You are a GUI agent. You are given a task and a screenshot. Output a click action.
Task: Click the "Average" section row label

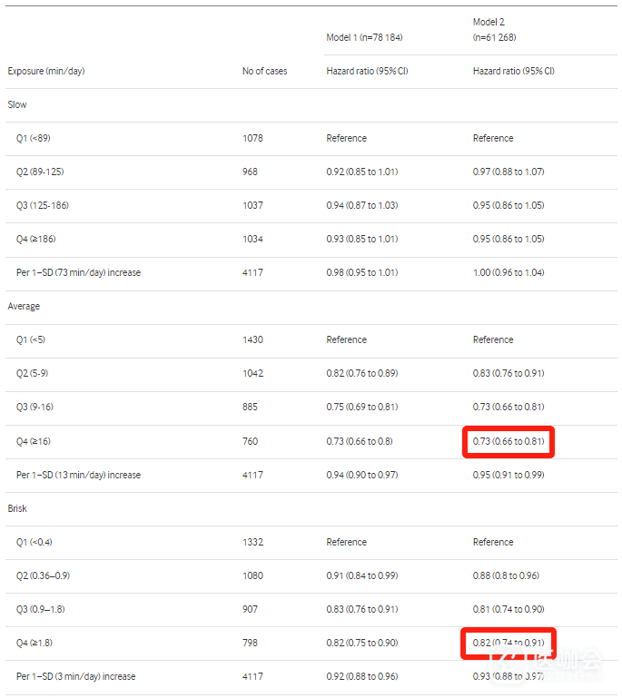coord(24,306)
